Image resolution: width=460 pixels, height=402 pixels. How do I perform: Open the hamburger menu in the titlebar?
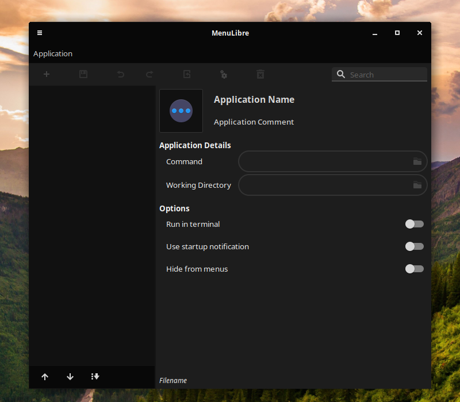[x=39, y=33]
